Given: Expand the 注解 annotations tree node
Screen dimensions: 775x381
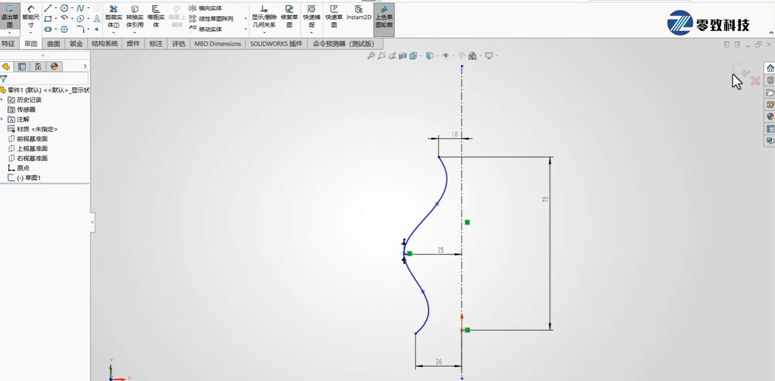Looking at the screenshot, I should (2, 119).
